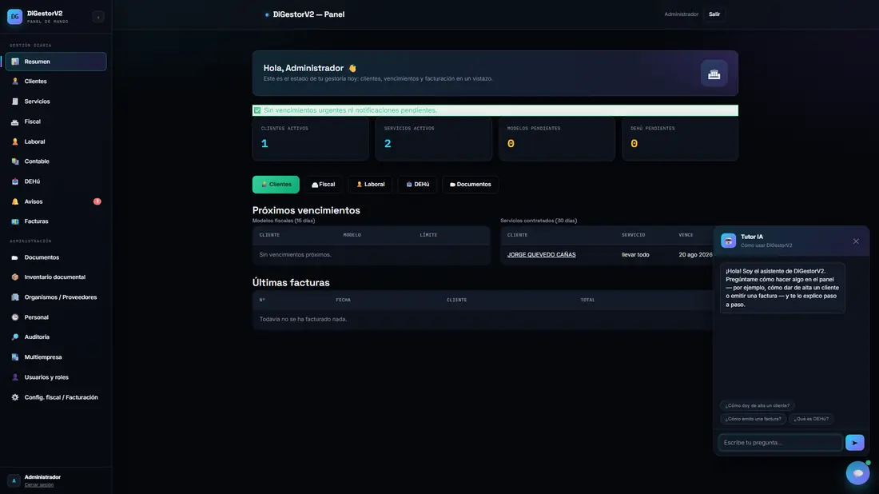Collapse the sidebar with the chevron
Viewport: 879px width, 494px height.
(x=98, y=17)
